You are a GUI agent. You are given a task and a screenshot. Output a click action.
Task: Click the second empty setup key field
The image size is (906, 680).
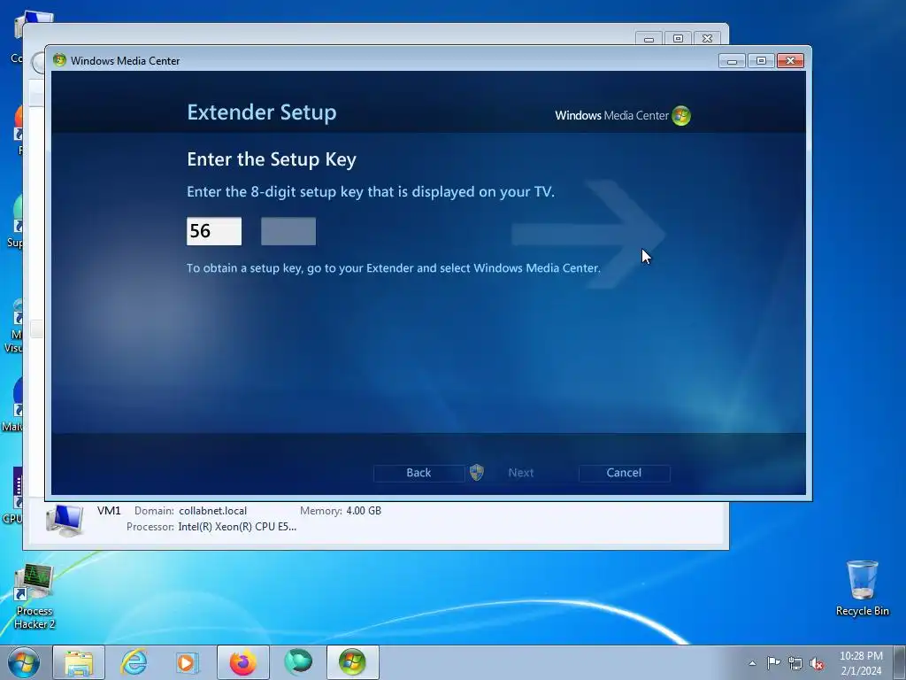(x=288, y=231)
